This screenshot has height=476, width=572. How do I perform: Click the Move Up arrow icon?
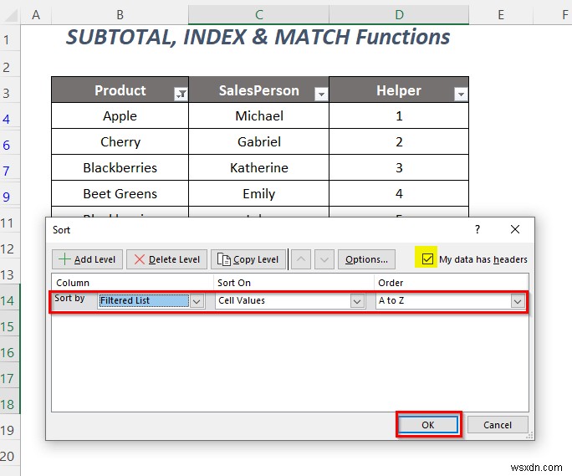point(301,259)
